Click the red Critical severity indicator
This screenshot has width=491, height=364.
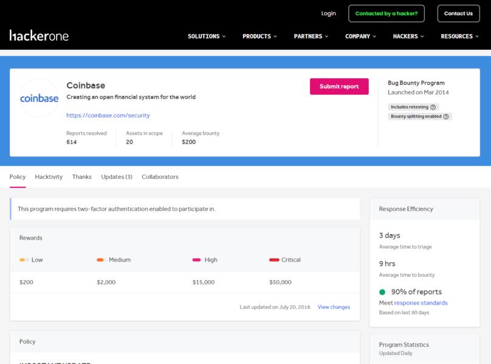[273, 260]
